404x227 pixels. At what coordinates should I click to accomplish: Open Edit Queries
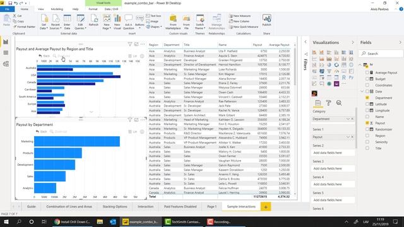pos(80,22)
